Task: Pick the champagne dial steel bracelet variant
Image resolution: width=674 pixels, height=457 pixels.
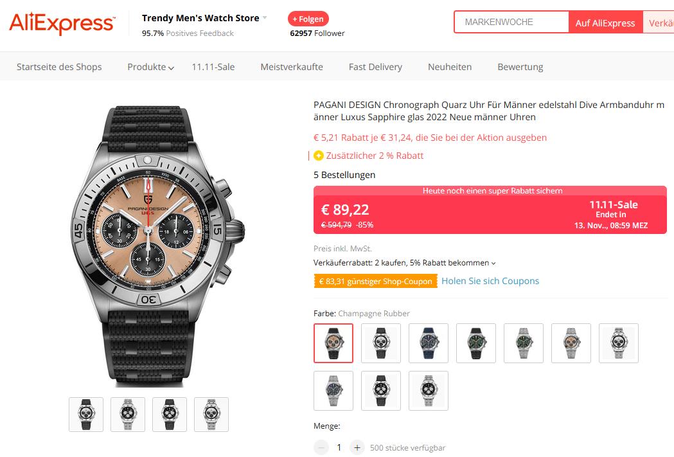Action: tap(571, 343)
